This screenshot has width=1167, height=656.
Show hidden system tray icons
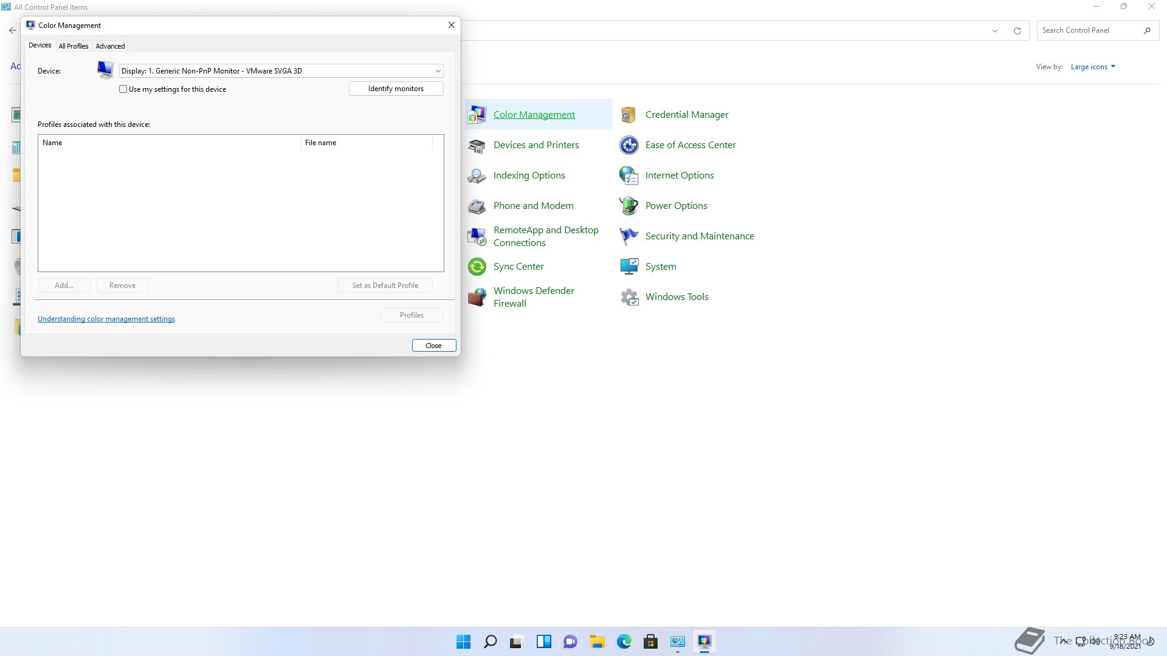1062,641
